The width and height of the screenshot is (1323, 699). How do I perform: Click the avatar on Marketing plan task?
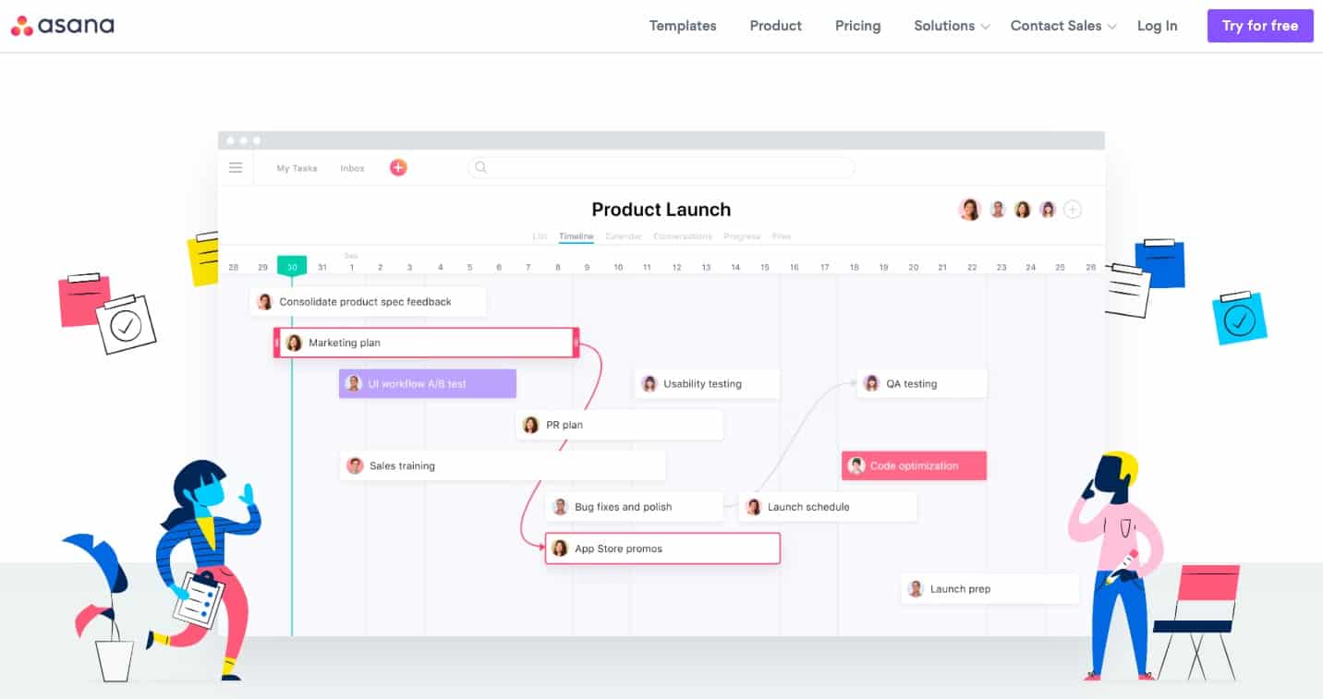tap(294, 343)
